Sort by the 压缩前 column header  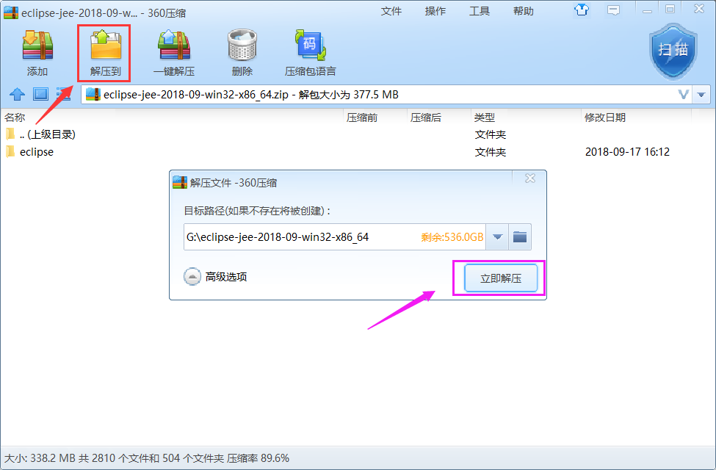click(x=375, y=117)
